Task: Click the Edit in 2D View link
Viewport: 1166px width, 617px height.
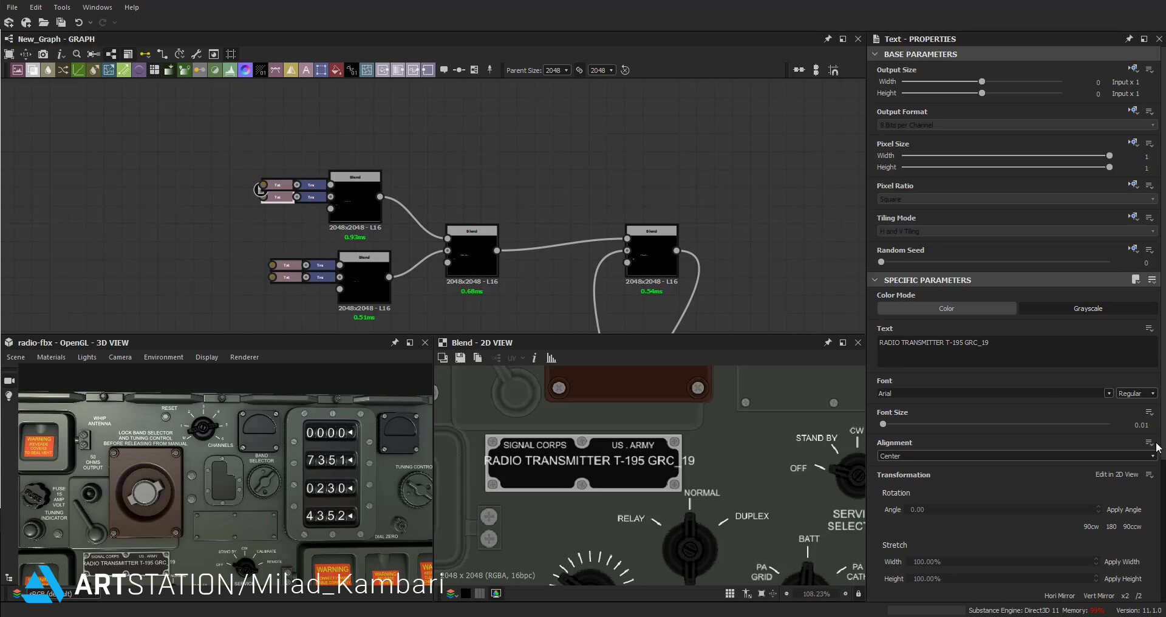Action: pyautogui.click(x=1116, y=474)
